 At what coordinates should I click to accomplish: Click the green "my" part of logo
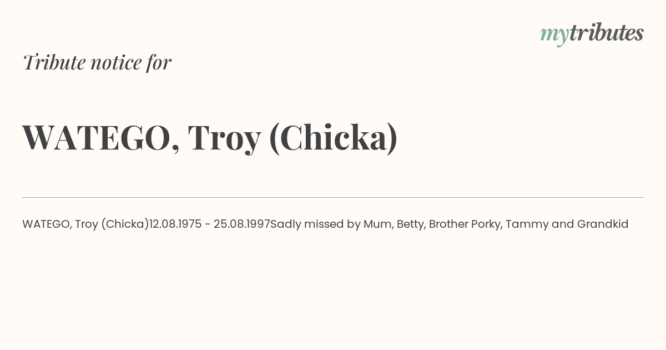click(554, 36)
